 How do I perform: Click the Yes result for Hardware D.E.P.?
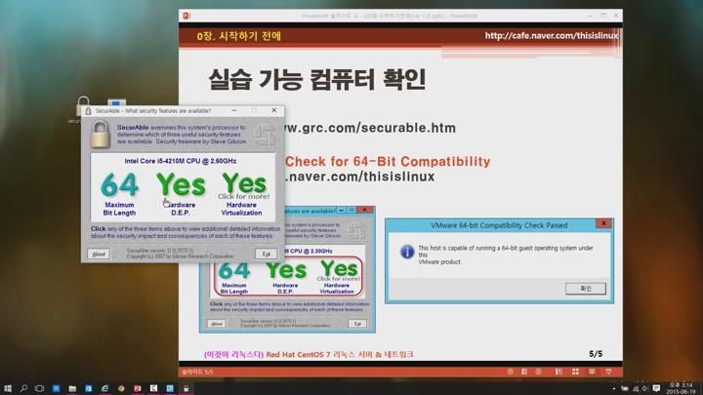181,184
